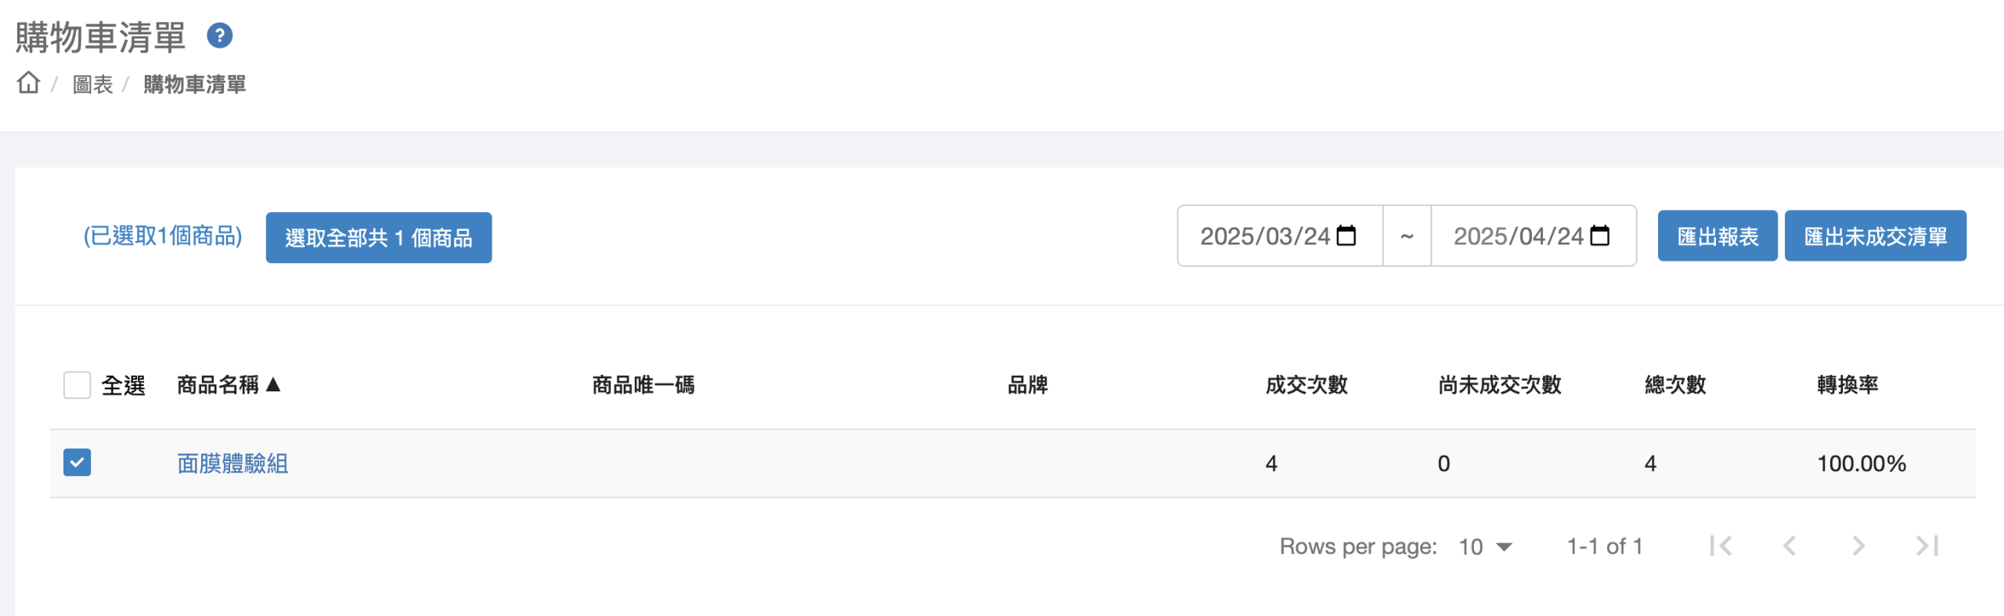The height and width of the screenshot is (616, 2004).
Task: Go to next page arrow
Action: click(x=1858, y=546)
